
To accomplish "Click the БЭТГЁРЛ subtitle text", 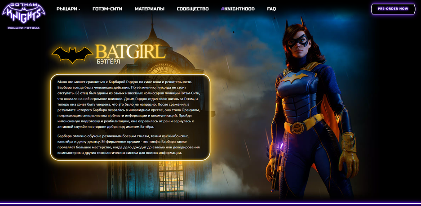I will click(108, 61).
